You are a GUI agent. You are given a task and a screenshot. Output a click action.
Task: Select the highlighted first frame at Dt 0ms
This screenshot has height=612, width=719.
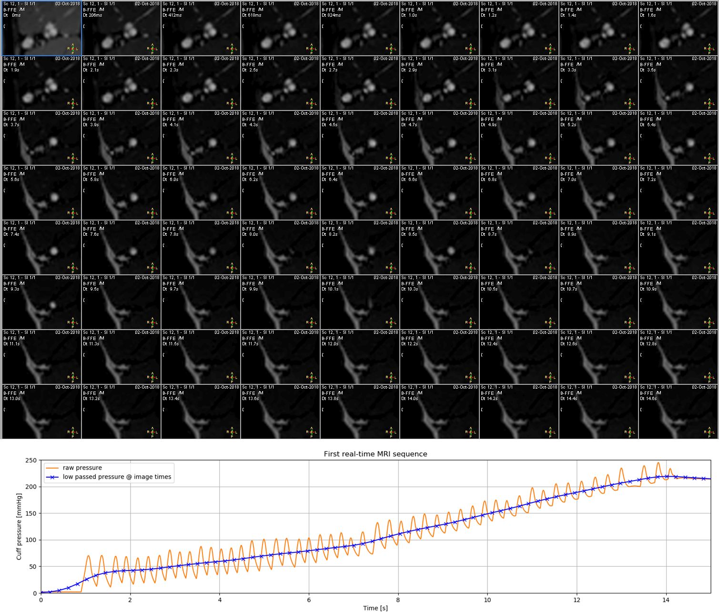click(x=41, y=28)
